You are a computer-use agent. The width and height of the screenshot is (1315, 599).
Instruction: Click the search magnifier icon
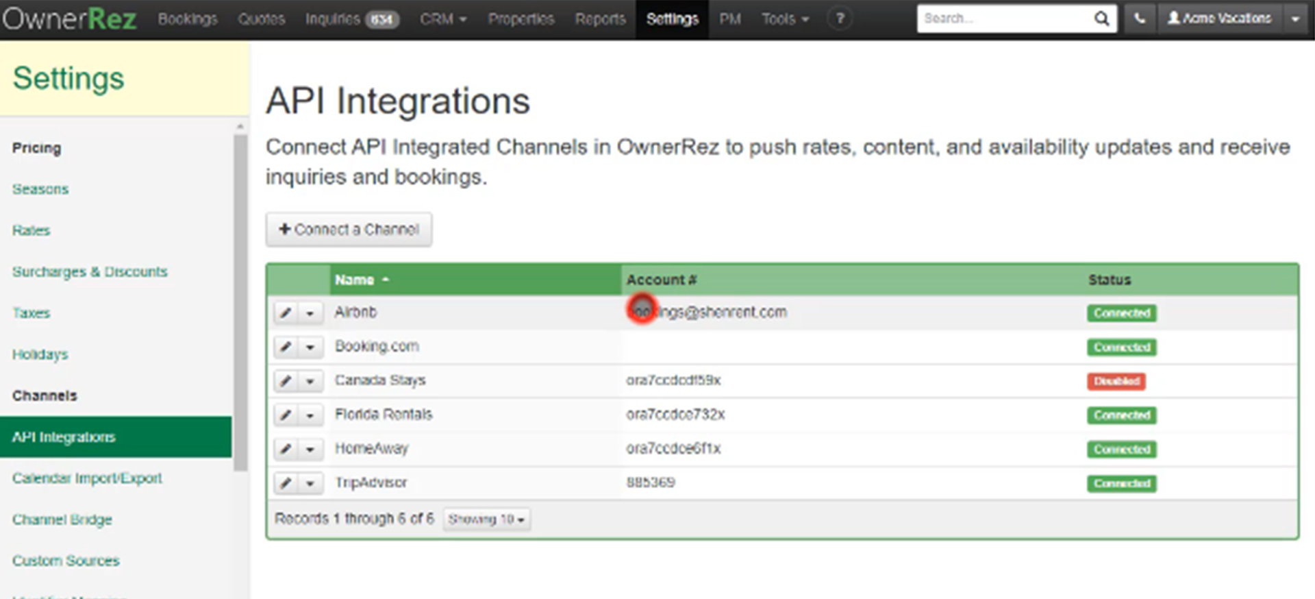pos(1101,19)
